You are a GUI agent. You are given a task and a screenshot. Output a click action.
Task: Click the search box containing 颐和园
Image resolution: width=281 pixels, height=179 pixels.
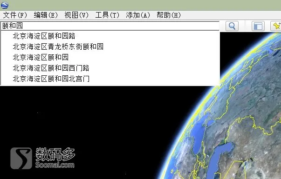tap(110, 26)
